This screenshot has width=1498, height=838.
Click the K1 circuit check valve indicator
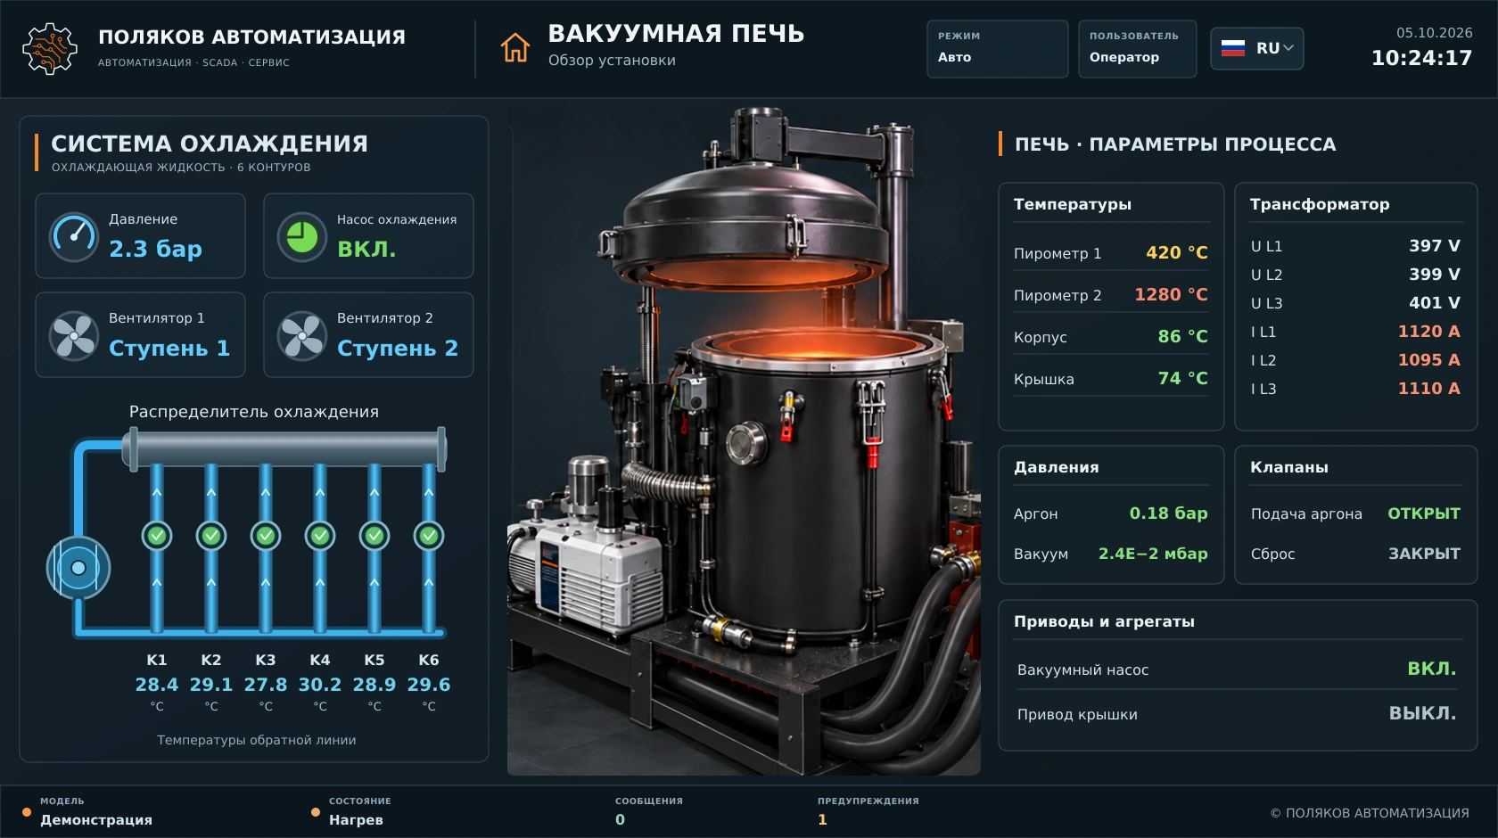(157, 536)
